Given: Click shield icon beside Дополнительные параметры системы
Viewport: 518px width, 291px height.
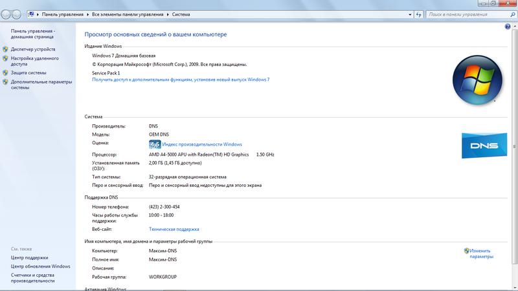Looking at the screenshot, I should coord(5,82).
